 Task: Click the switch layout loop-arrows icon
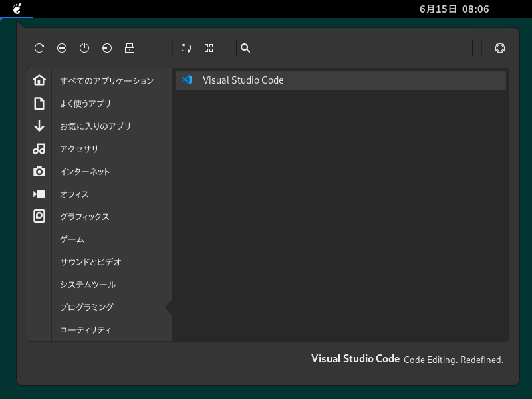pos(186,48)
